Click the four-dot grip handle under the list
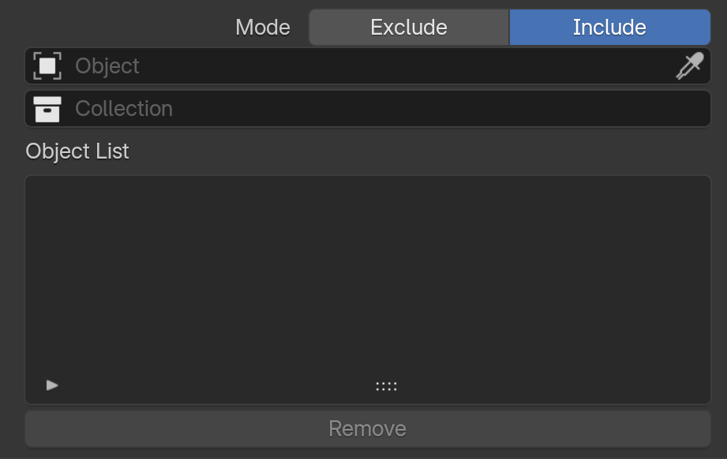727x459 pixels. click(x=386, y=386)
